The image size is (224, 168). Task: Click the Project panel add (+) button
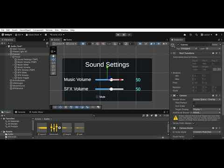[x=2, y=115]
